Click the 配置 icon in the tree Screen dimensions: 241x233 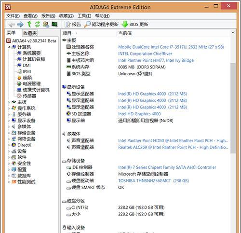14,169
